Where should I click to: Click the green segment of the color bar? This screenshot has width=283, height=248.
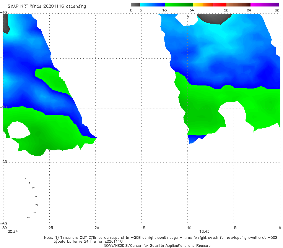179,5
